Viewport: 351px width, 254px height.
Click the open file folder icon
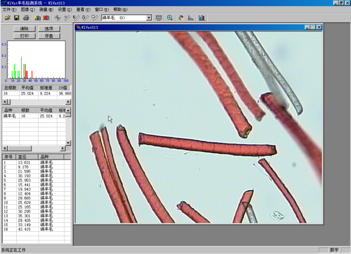coord(8,18)
